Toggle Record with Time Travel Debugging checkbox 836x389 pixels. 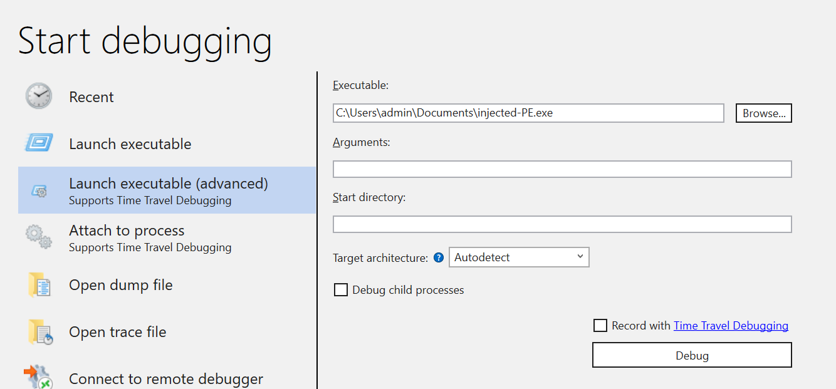(x=600, y=326)
